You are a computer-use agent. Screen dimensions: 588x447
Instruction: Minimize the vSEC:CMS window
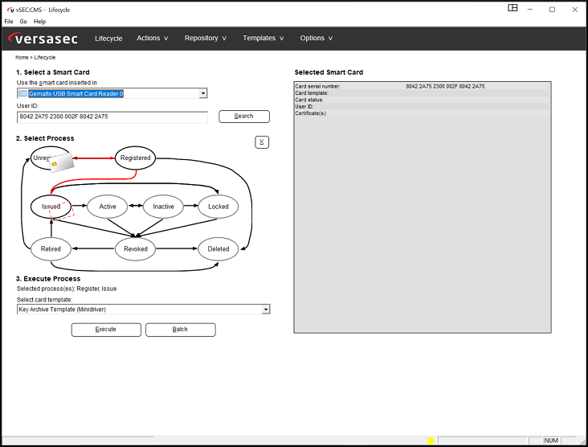click(530, 10)
